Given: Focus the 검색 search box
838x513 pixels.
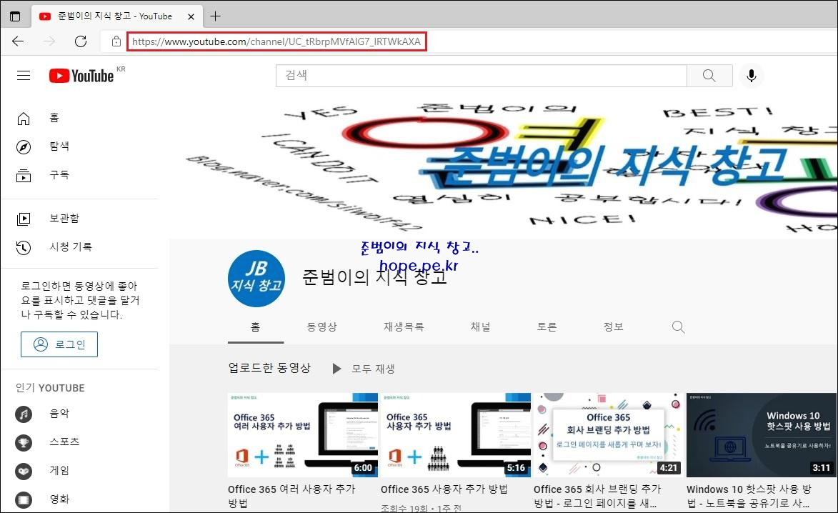Looking at the screenshot, I should pos(481,75).
